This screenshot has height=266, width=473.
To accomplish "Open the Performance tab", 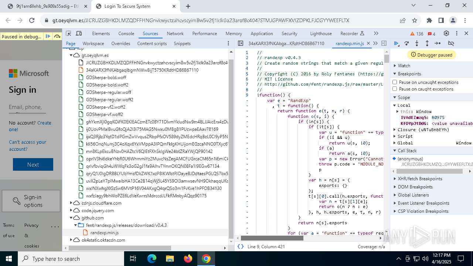I will click(204, 33).
